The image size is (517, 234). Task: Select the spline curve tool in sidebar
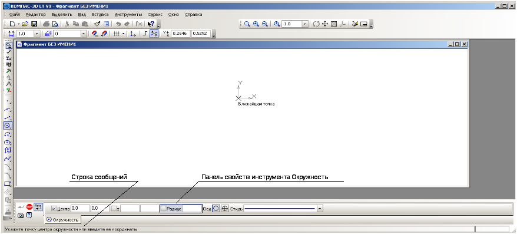pyautogui.click(x=8, y=159)
